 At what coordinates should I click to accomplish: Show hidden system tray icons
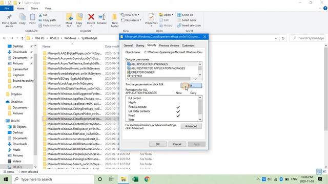(x=258, y=179)
